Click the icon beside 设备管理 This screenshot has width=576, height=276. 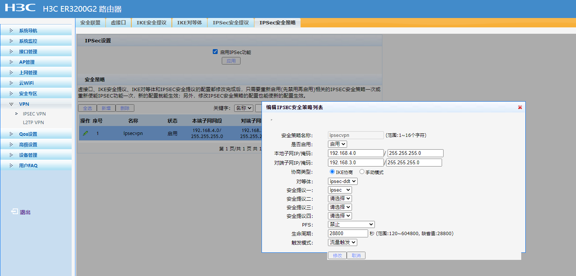pos(11,155)
